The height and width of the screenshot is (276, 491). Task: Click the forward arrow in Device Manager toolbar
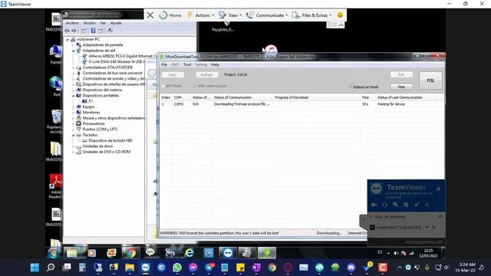[x=74, y=31]
